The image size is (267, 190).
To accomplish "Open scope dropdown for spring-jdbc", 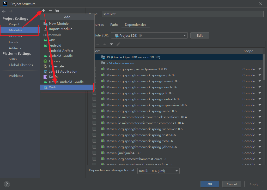I will click(260, 147).
